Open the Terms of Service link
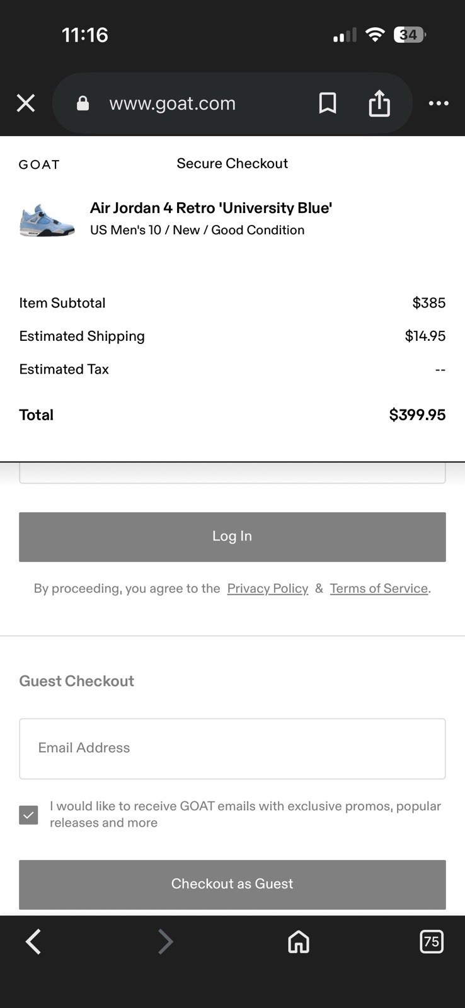This screenshot has width=465, height=1008. click(379, 588)
